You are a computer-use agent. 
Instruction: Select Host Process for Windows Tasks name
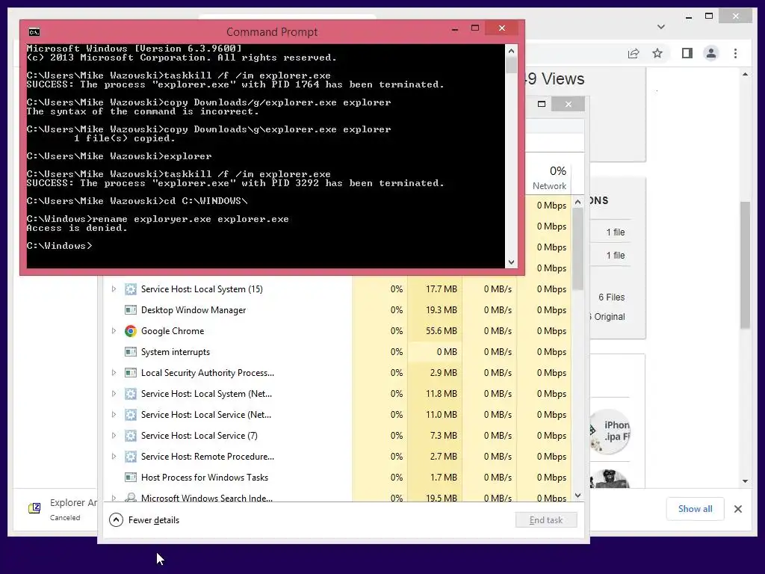205,478
